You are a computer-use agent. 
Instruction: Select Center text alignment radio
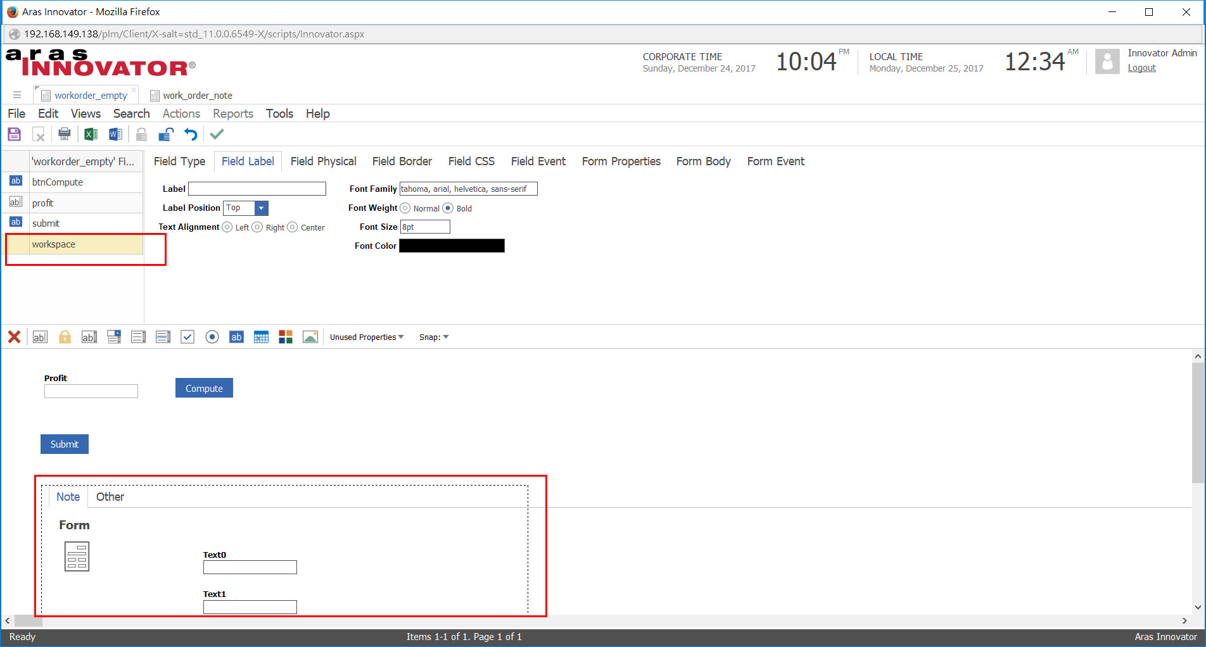[x=292, y=227]
